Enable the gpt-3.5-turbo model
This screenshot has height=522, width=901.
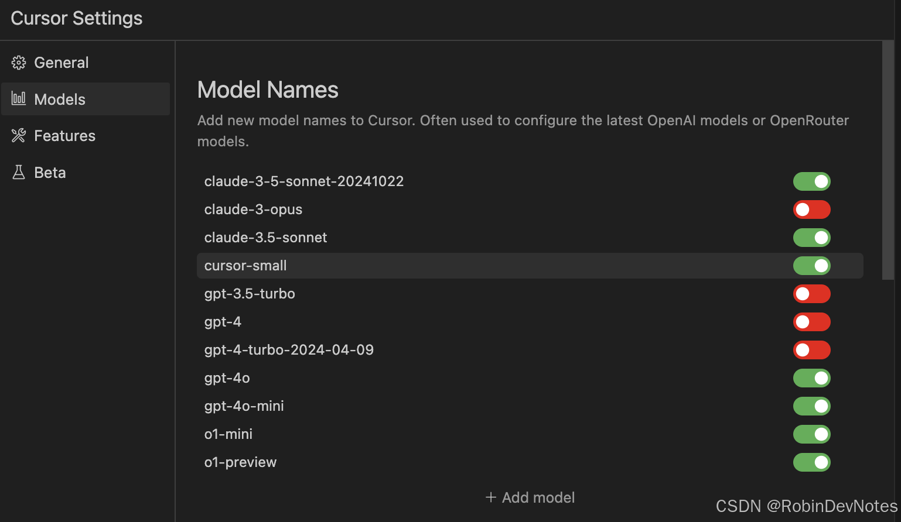(811, 294)
